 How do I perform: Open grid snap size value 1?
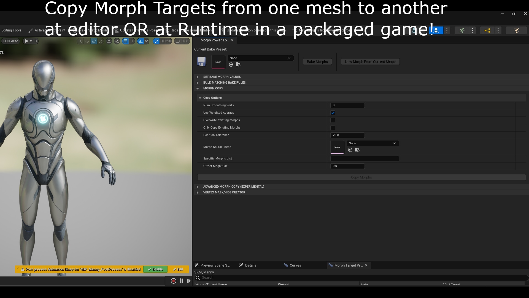[132, 41]
